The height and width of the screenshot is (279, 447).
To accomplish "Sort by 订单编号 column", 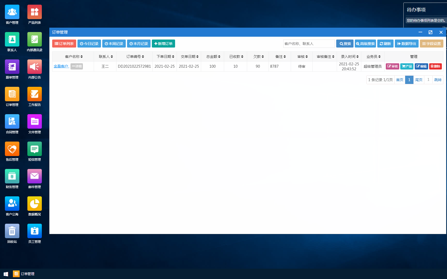I will click(x=135, y=57).
